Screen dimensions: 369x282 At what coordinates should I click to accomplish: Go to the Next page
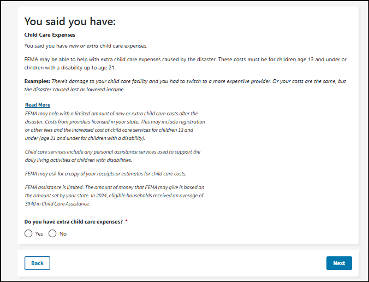pyautogui.click(x=339, y=263)
